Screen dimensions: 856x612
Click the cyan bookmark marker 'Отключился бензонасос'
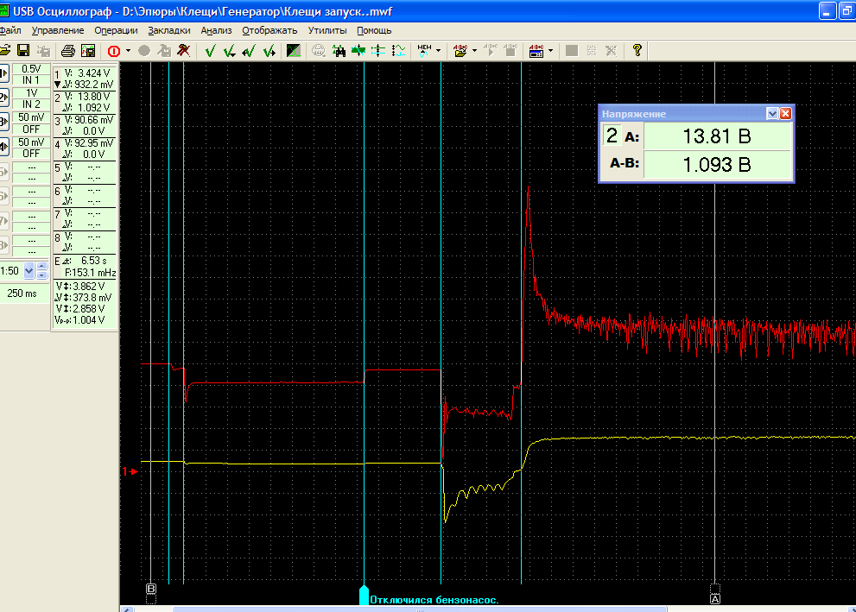coord(364,595)
